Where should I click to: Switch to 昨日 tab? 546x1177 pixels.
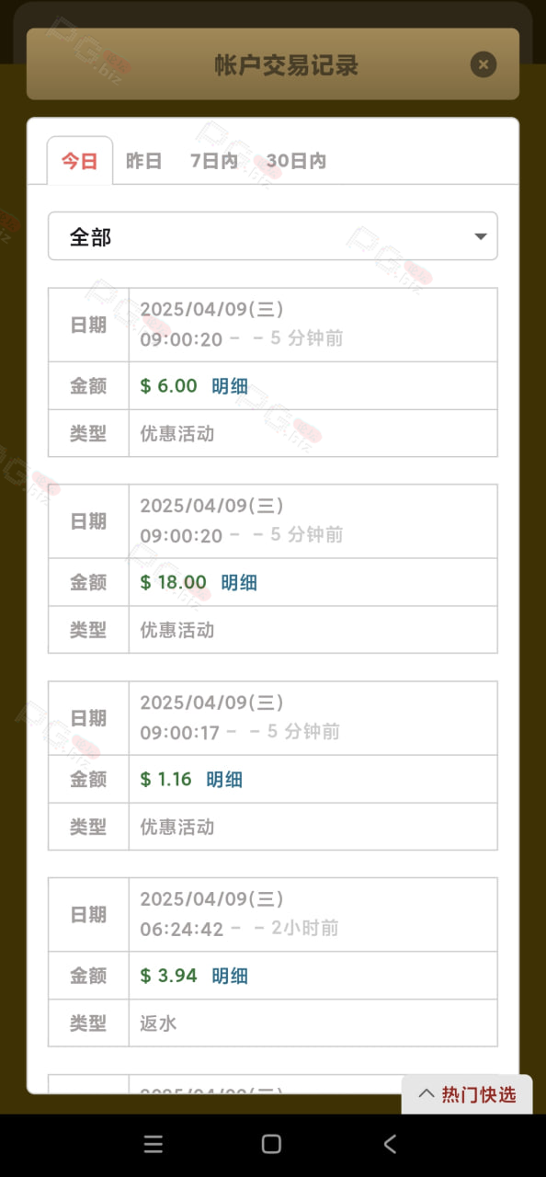point(144,161)
